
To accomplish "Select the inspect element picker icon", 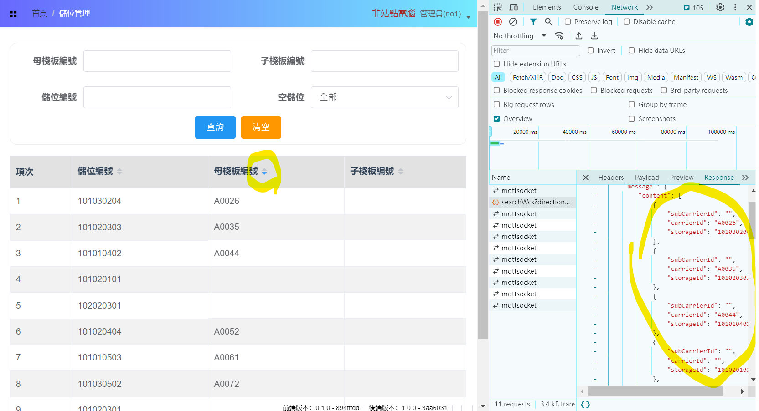I will tap(498, 7).
